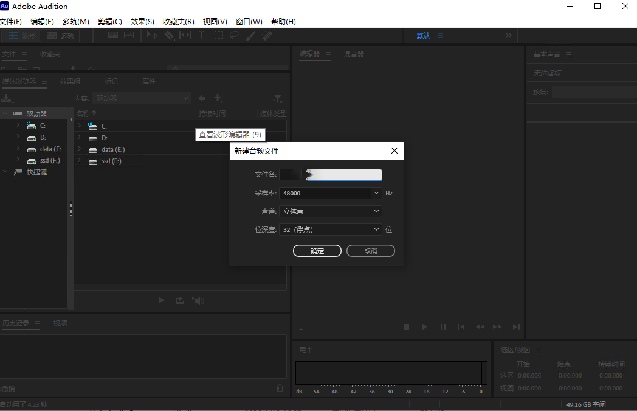637x411 pixels.
Task: Toggle auto-play in media browser preview
Action: [199, 301]
